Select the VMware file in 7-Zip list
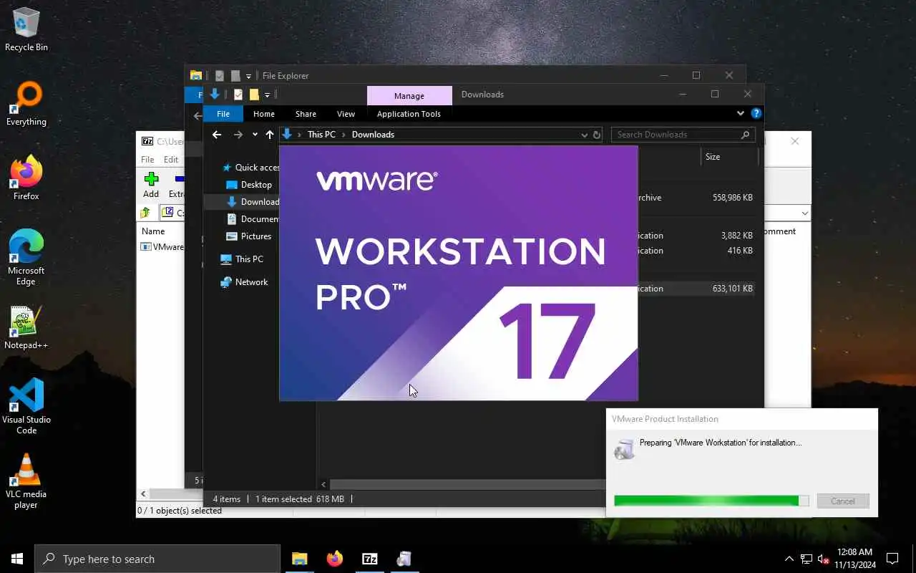 162,246
